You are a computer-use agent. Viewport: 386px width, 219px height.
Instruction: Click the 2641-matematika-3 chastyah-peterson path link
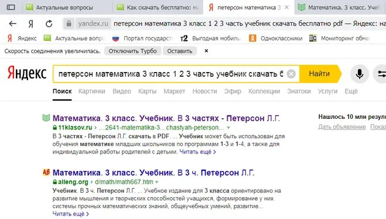coord(162,128)
